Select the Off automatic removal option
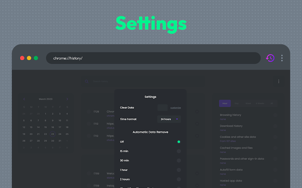The image size is (302, 188). pos(179,142)
